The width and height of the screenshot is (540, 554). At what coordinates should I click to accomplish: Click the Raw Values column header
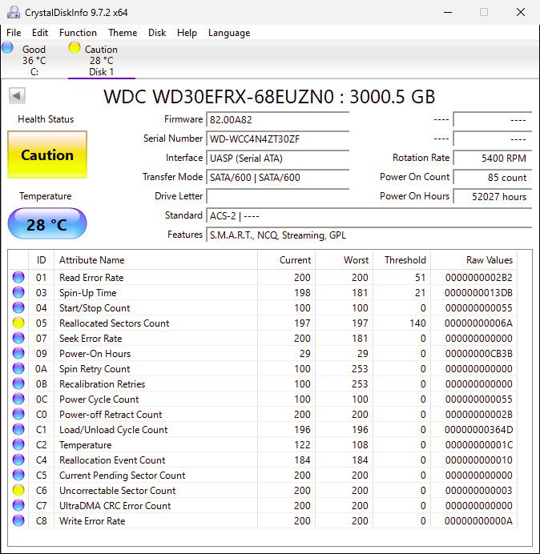474,260
